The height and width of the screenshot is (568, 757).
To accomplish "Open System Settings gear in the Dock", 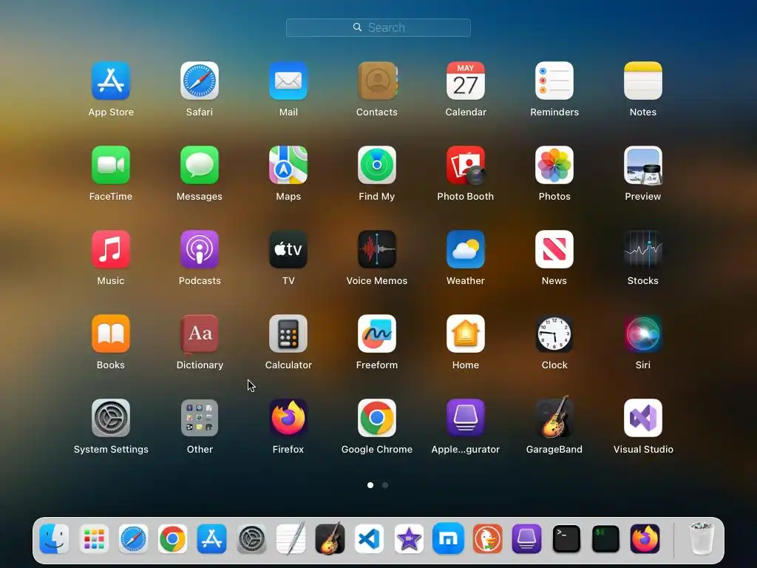I will (x=251, y=538).
